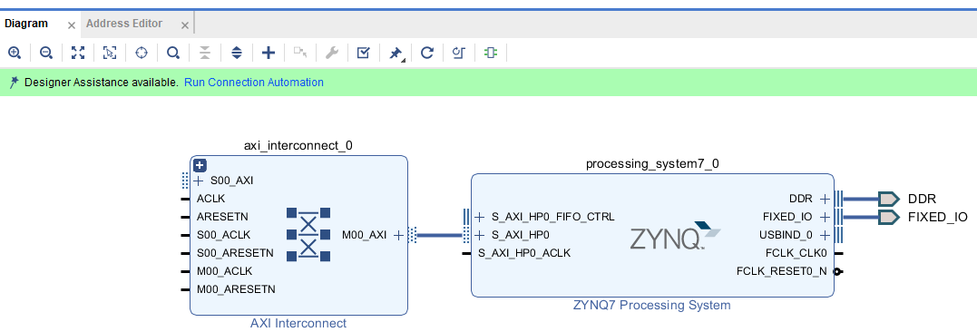The image size is (977, 332).
Task: Select the S_AXI_HP0_ACLK pin
Action: point(524,253)
